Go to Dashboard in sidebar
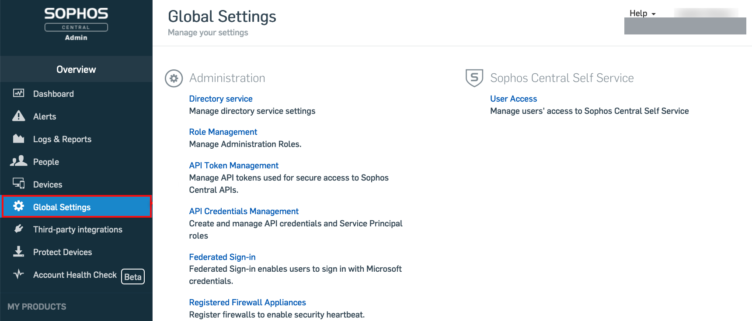Image resolution: width=752 pixels, height=321 pixels. [76, 94]
